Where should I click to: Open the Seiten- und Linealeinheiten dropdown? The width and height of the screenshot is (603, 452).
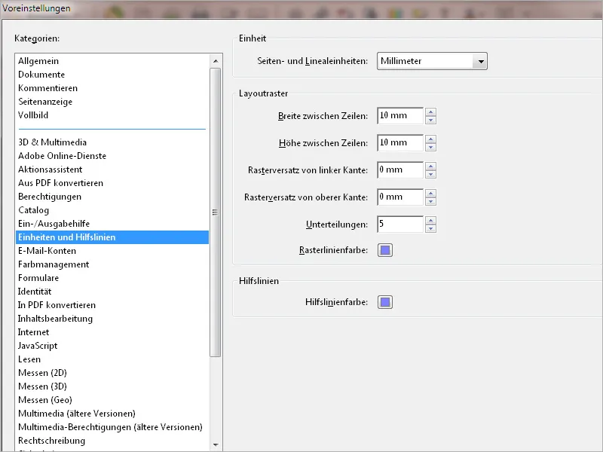coord(432,61)
